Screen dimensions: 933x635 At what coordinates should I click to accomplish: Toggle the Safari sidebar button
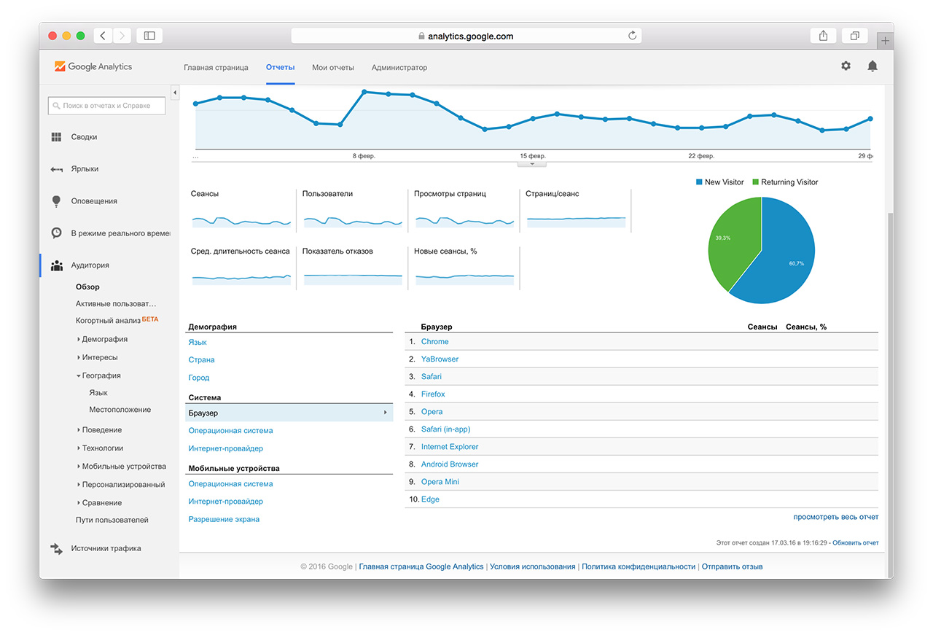coord(149,36)
